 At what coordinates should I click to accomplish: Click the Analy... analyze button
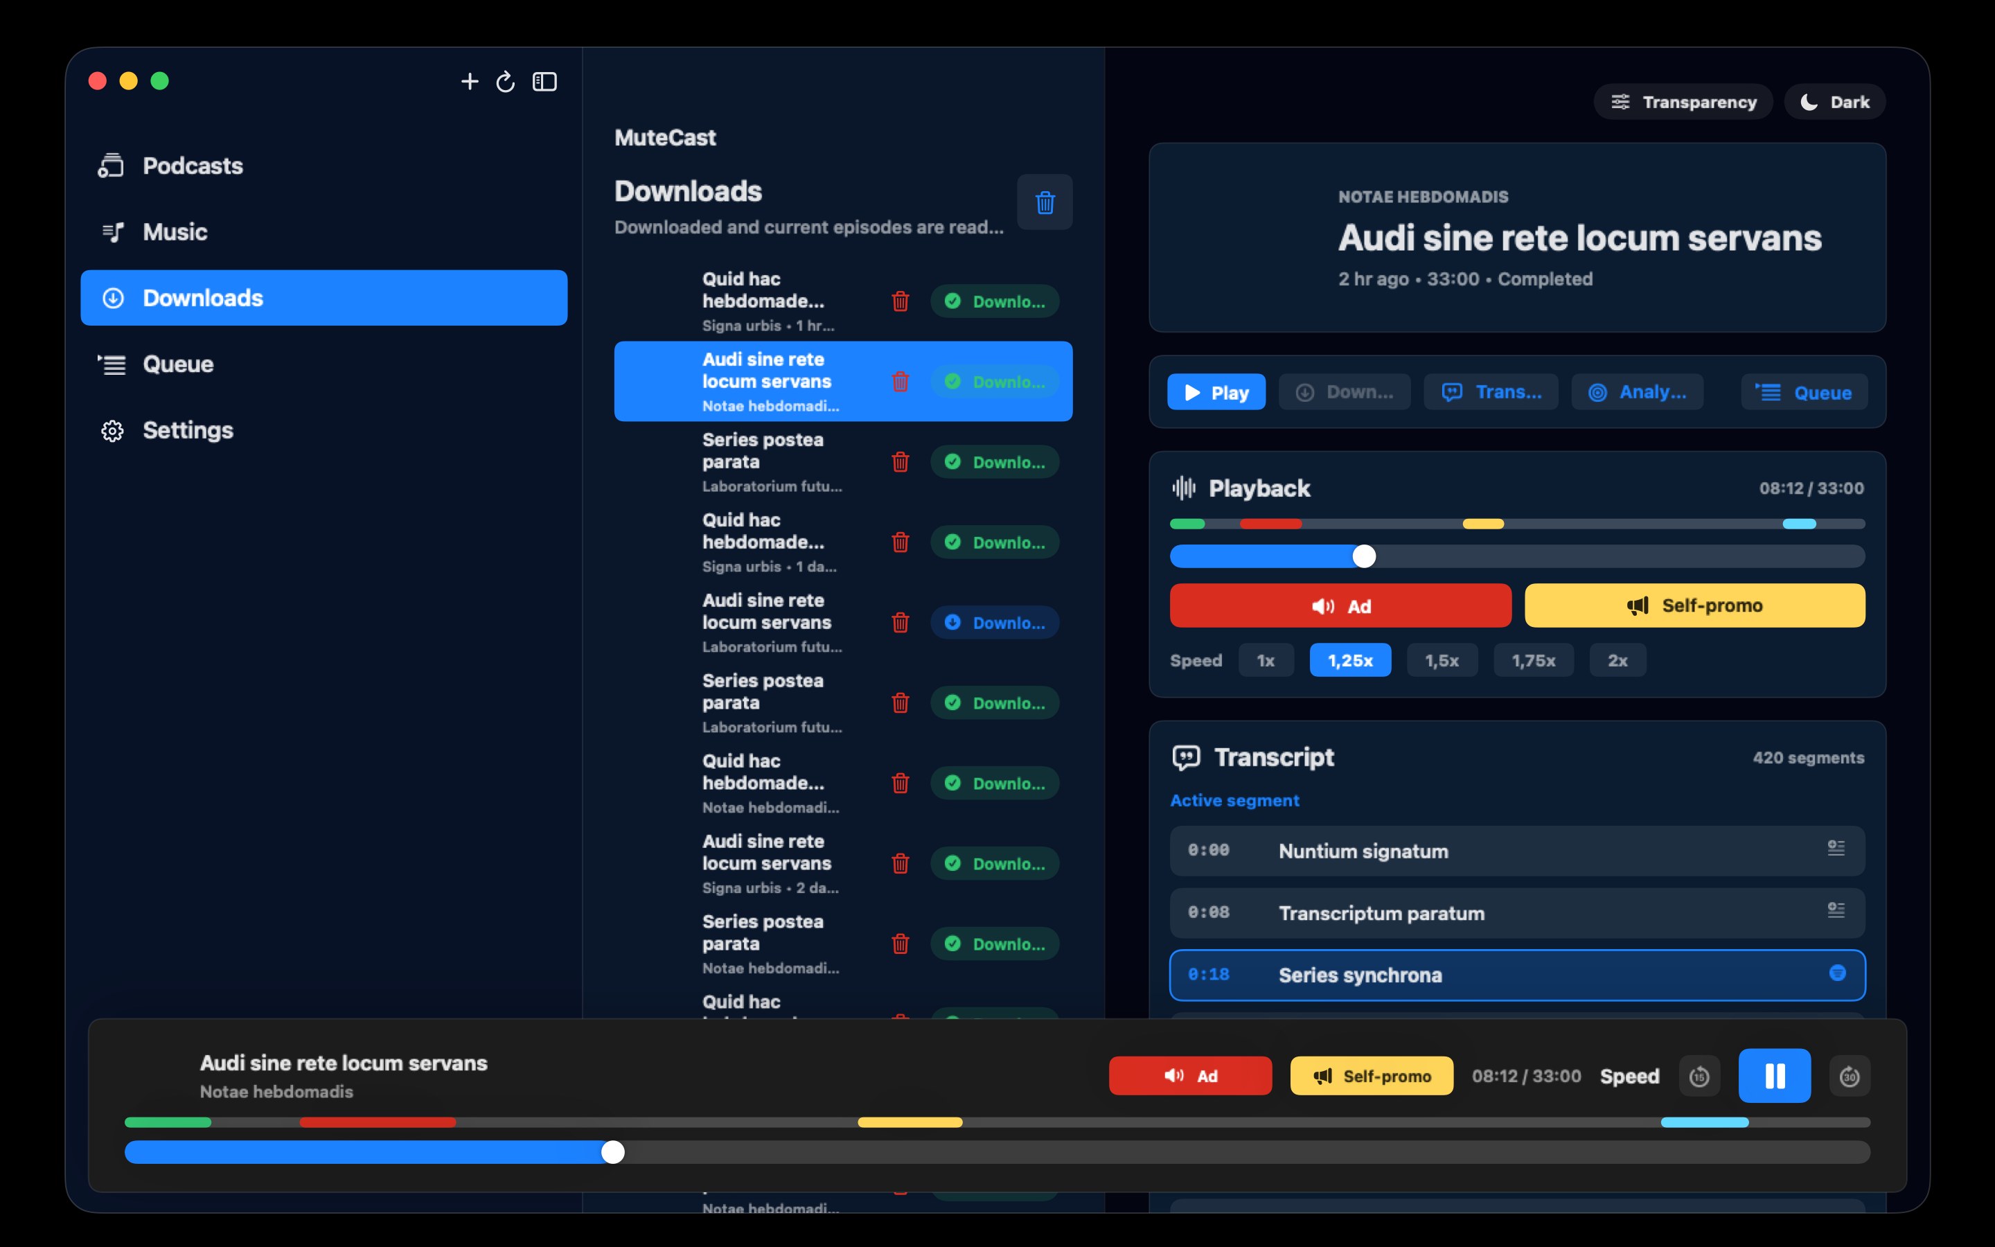pos(1638,391)
